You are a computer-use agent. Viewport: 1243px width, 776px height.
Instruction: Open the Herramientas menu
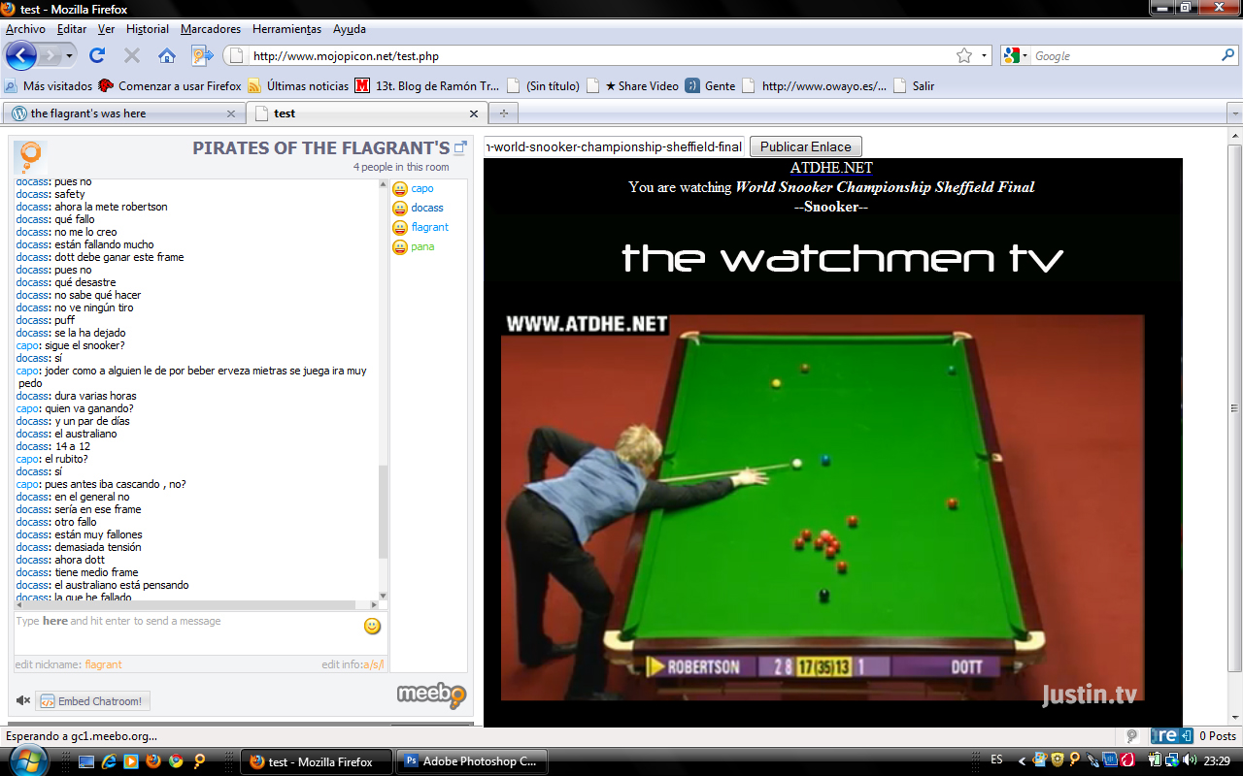[286, 29]
